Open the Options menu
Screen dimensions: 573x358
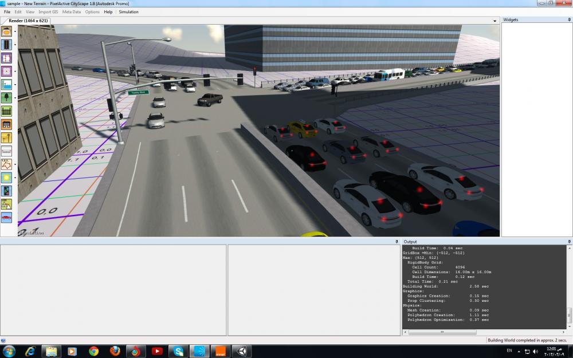(x=92, y=11)
